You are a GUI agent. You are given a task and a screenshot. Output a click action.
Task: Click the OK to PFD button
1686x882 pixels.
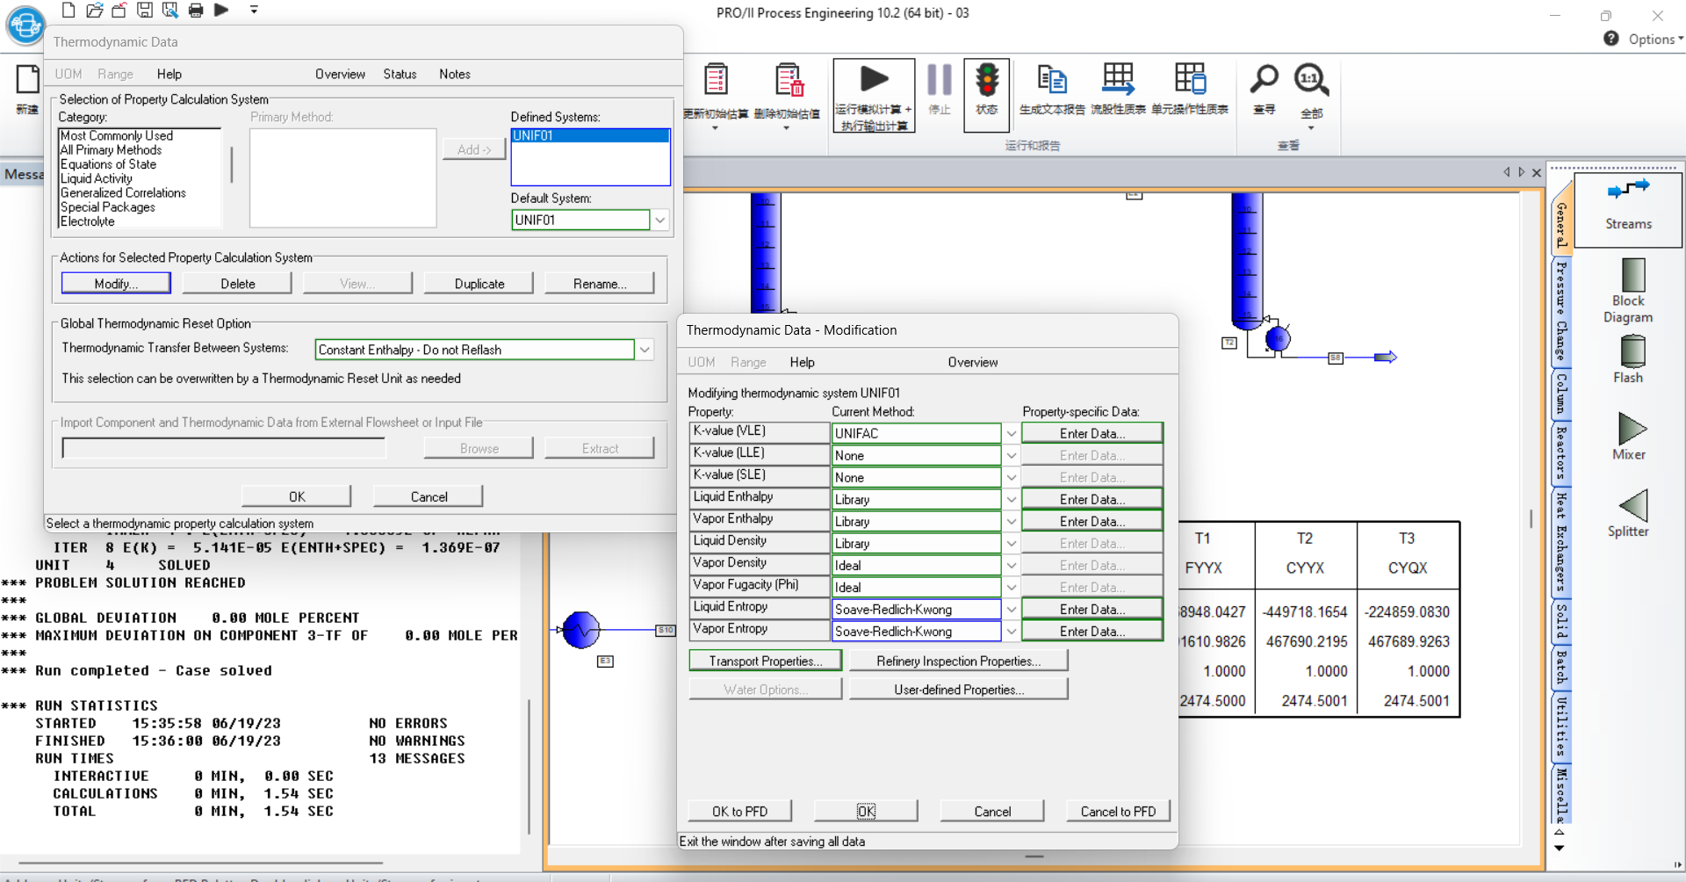coord(739,811)
